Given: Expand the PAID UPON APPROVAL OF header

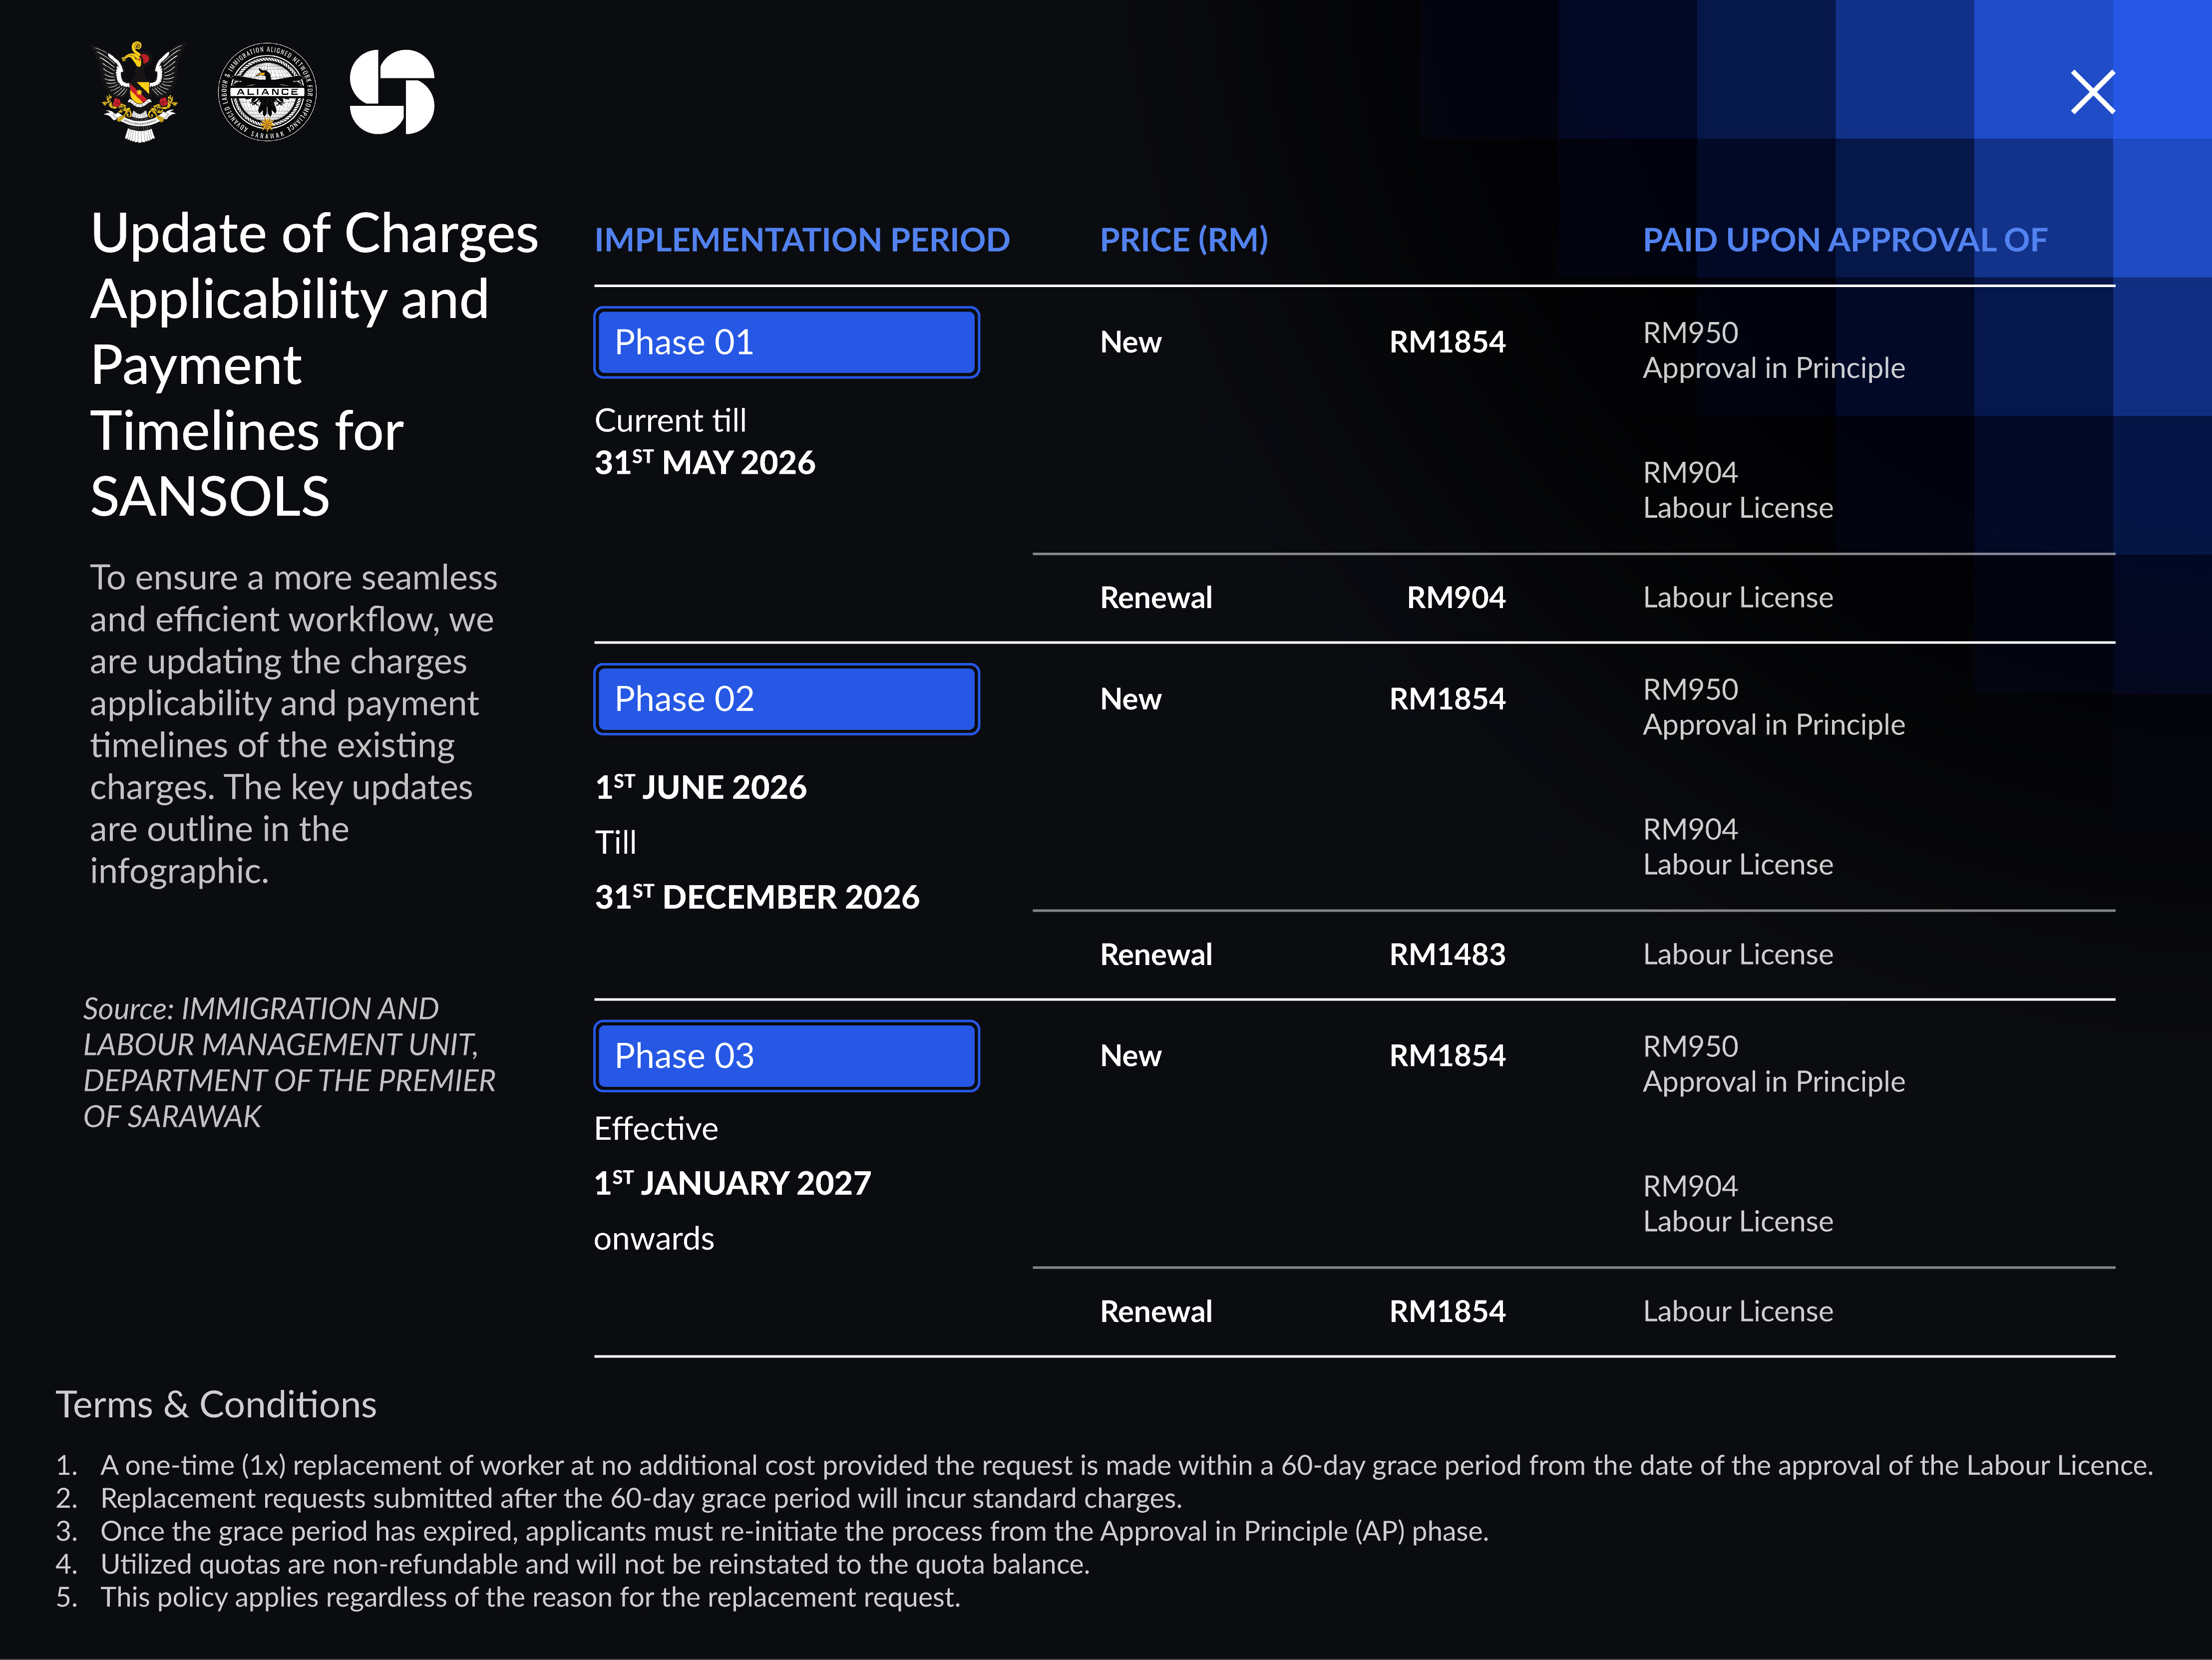Looking at the screenshot, I should click(x=1845, y=240).
